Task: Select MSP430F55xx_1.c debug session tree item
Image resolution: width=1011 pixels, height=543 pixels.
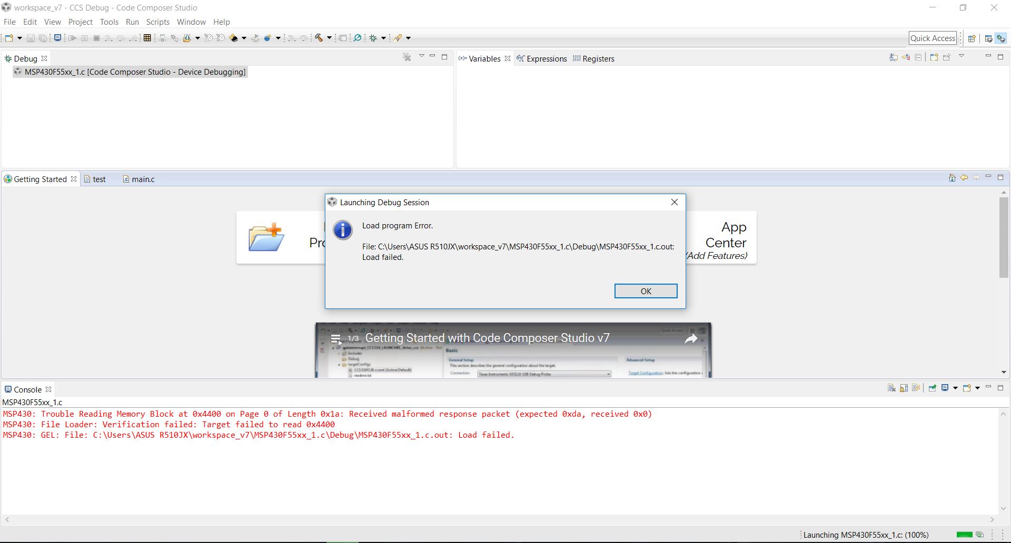Action: point(130,72)
